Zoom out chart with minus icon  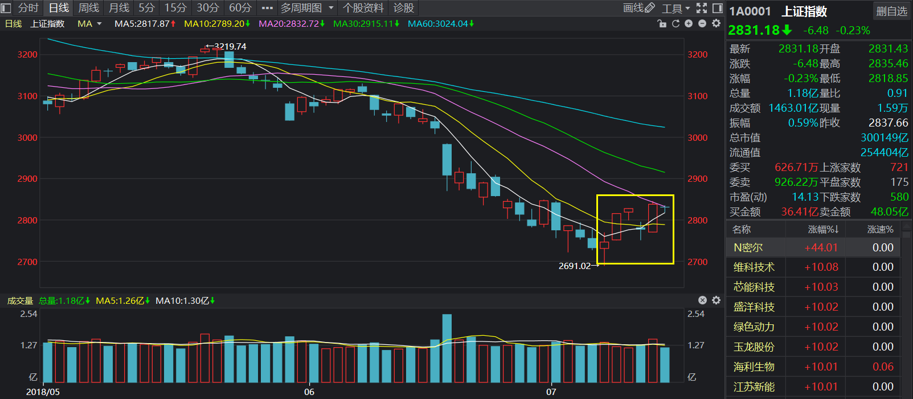[x=702, y=23]
